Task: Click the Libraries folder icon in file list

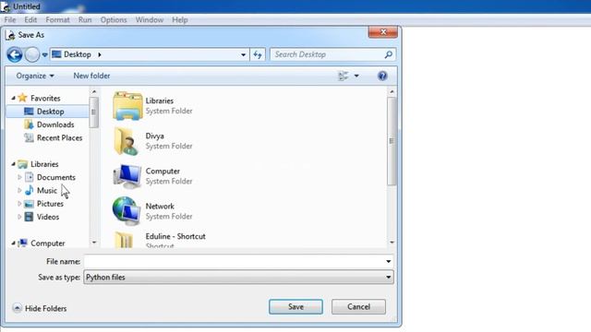Action: point(127,106)
